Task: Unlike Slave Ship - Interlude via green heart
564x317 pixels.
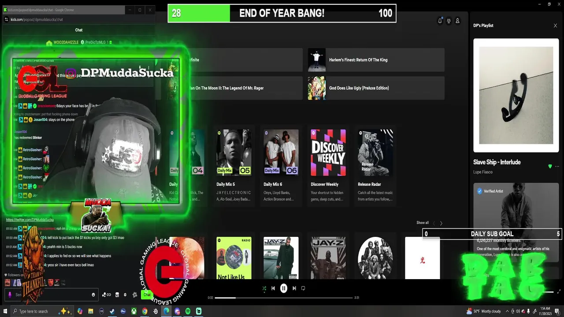Action: (550, 166)
